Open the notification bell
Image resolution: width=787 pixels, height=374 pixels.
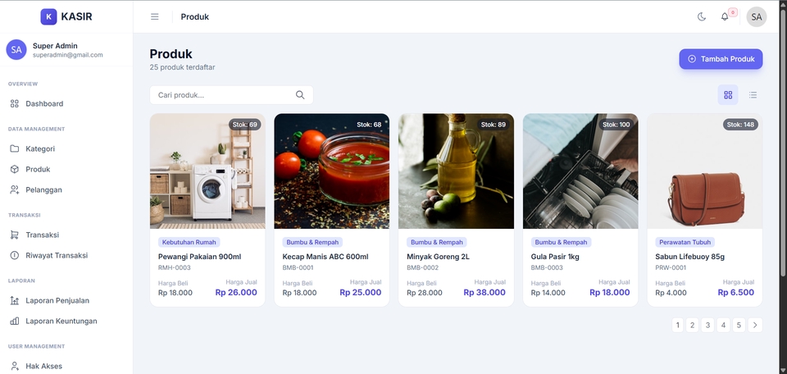[x=725, y=16]
